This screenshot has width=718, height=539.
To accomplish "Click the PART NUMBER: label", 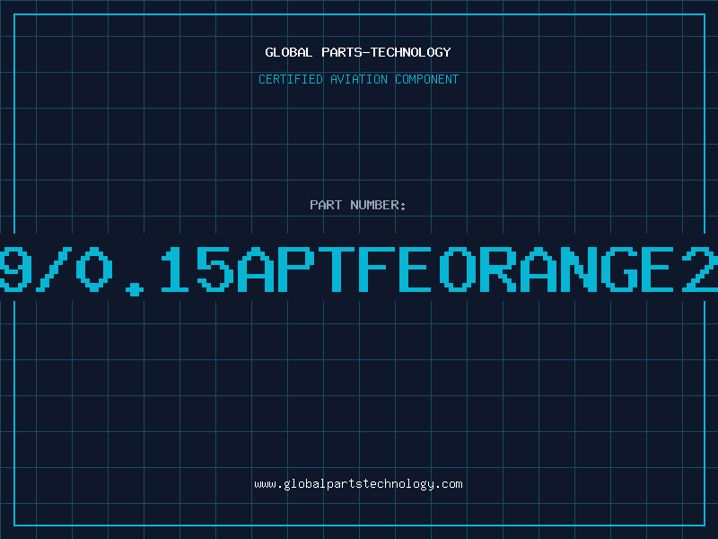I will pyautogui.click(x=358, y=205).
